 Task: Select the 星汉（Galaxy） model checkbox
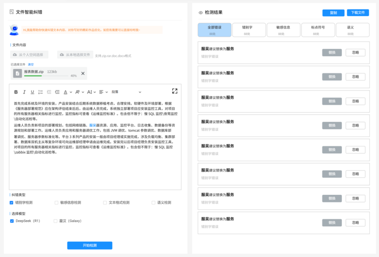point(55,220)
